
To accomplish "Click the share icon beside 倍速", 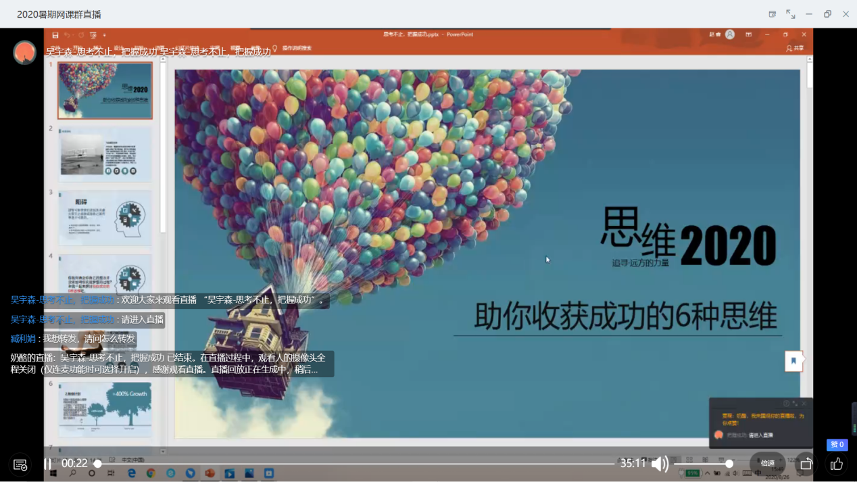I will click(x=806, y=464).
